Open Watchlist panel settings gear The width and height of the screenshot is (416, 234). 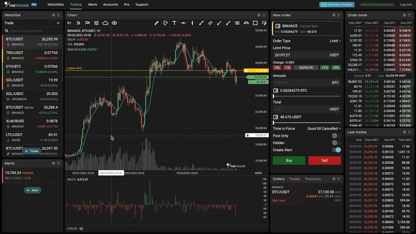pyautogui.click(x=54, y=15)
